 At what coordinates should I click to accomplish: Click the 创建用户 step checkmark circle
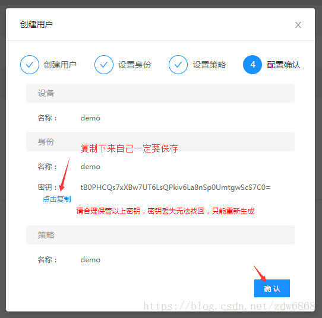(x=30, y=65)
